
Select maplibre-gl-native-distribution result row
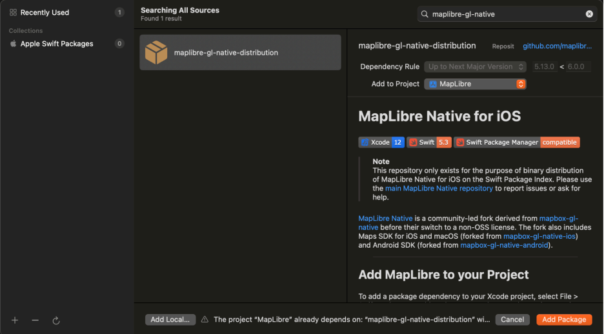(240, 52)
